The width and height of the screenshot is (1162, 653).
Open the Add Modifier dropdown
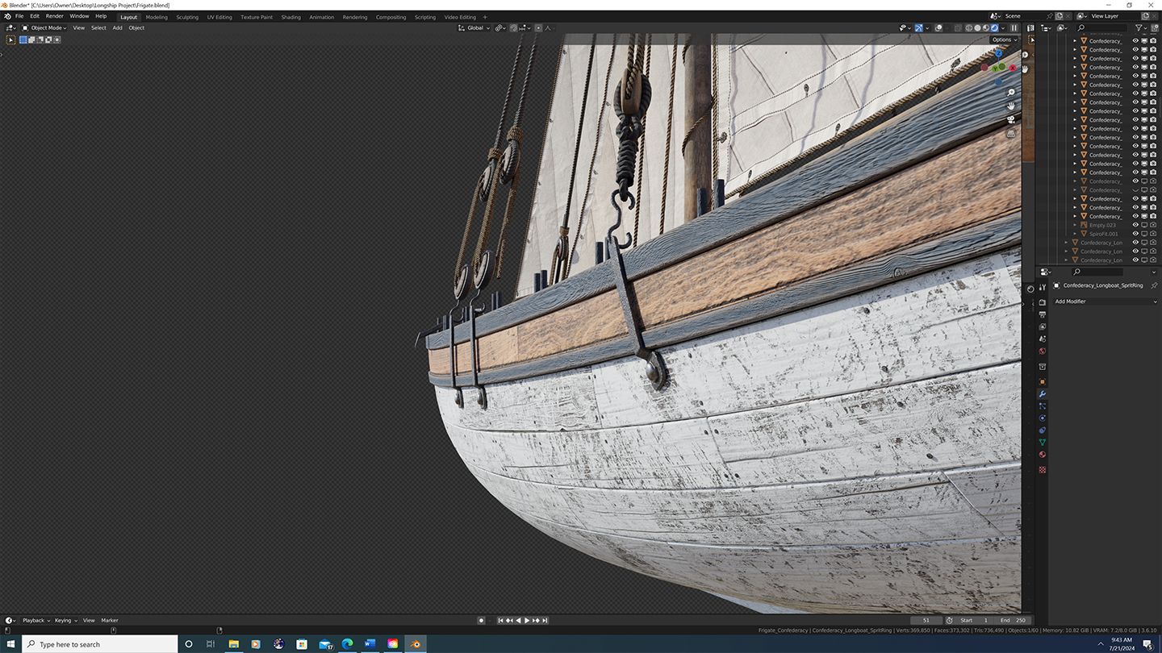tap(1105, 302)
